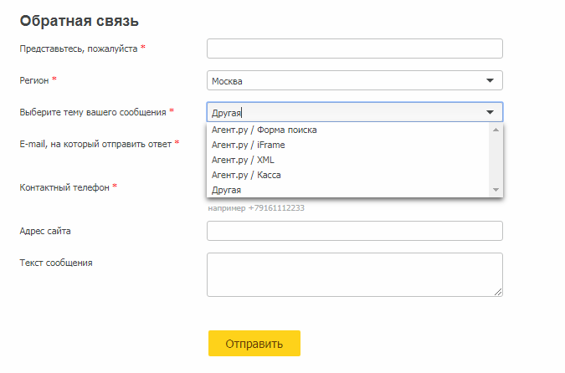Click dropdown list scroll up arrow
The image size is (565, 373).
pyautogui.click(x=496, y=130)
